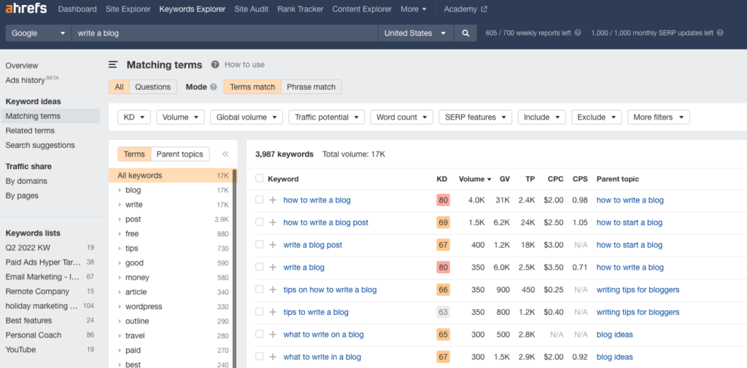The image size is (747, 368).
Task: Open Related terms in the sidebar
Action: [30, 130]
